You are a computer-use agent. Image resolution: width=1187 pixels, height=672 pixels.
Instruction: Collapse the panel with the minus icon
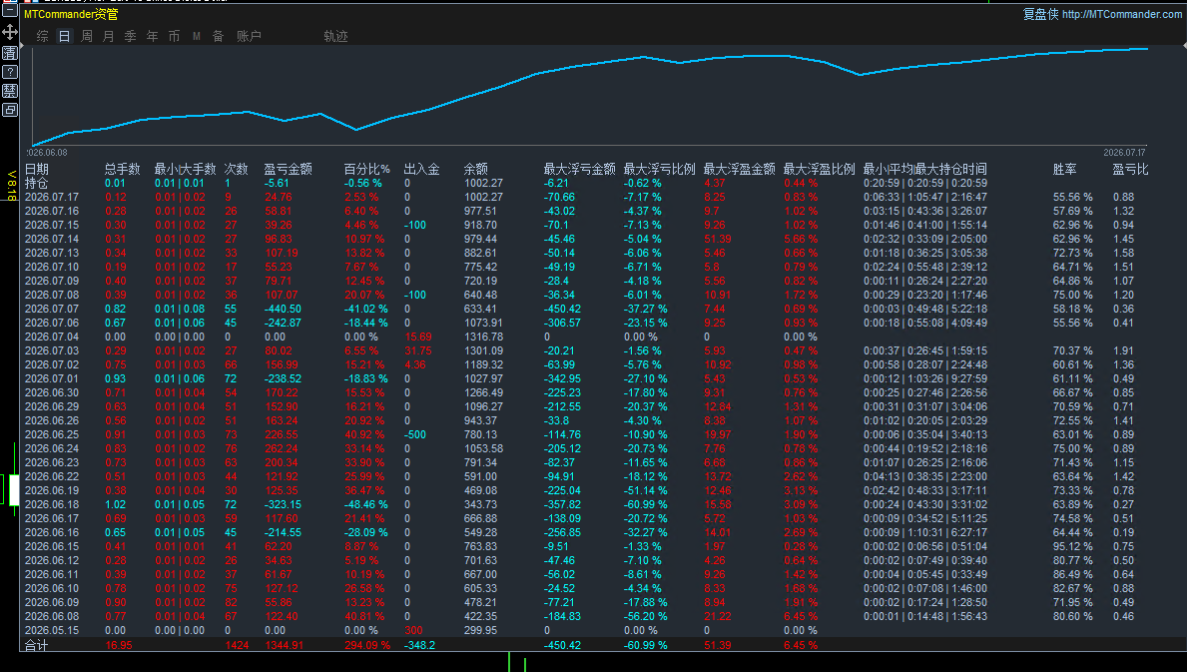[10, 10]
